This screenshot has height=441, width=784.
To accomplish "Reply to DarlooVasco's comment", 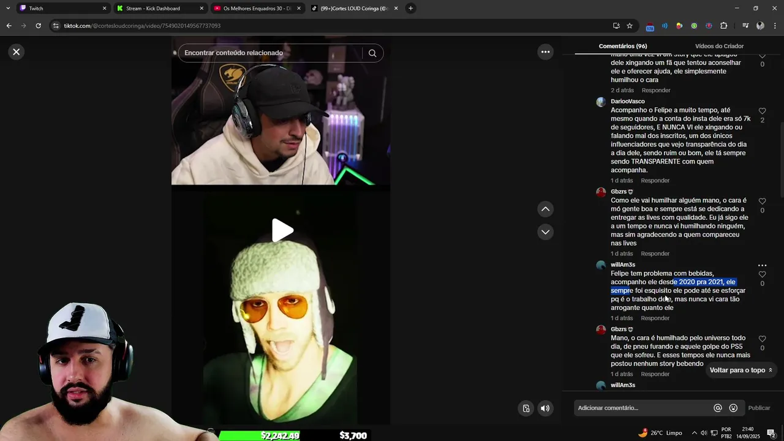I will coord(655,181).
